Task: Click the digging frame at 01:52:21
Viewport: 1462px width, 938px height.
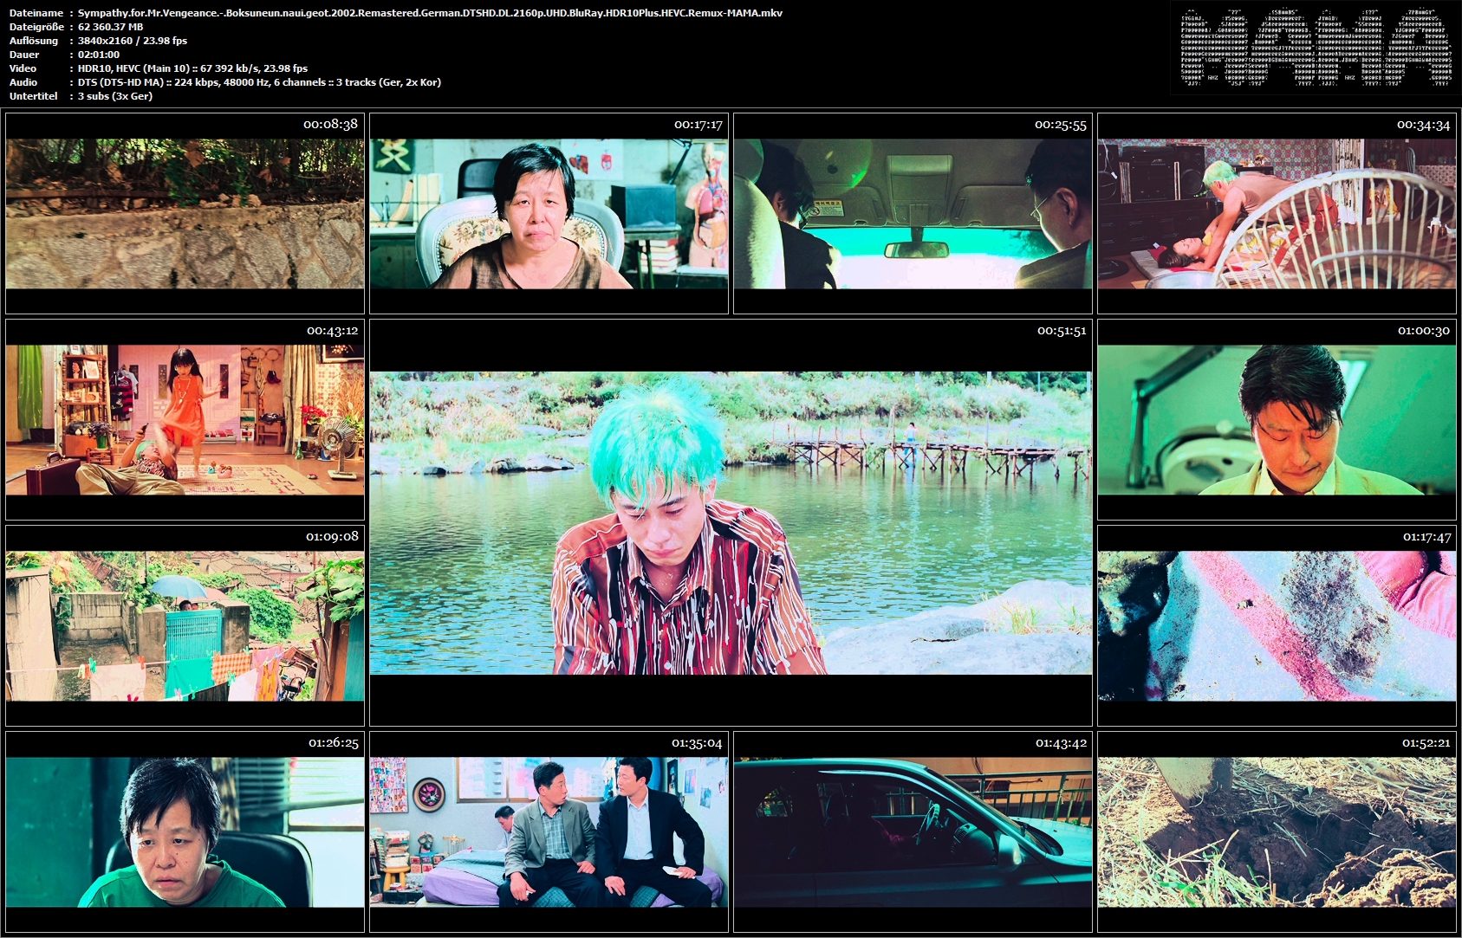Action: click(1277, 831)
